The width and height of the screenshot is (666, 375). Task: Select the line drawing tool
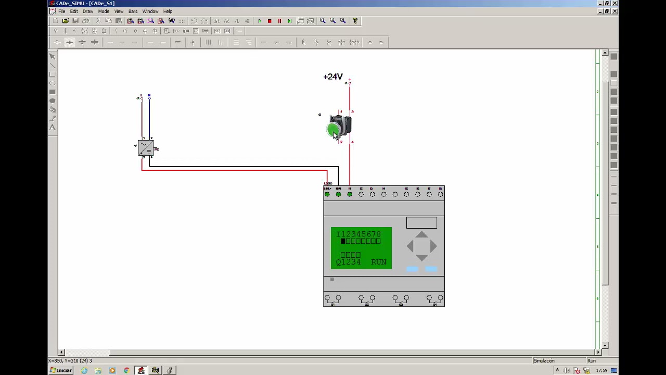pyautogui.click(x=53, y=65)
